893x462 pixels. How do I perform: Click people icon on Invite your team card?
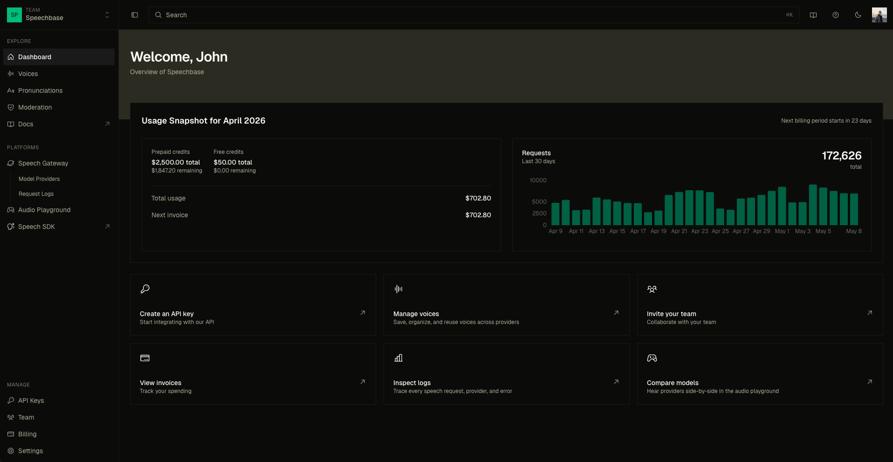click(x=652, y=289)
